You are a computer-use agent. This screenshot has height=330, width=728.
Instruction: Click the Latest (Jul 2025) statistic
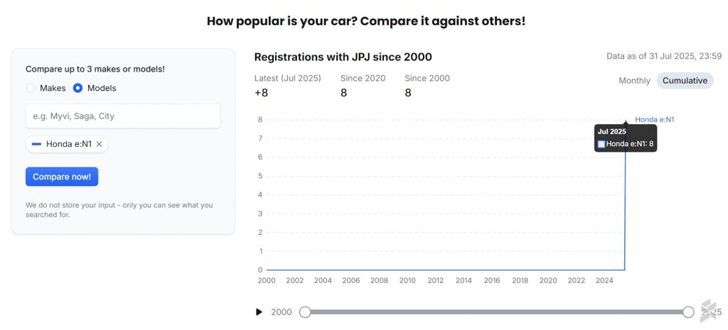[x=288, y=85]
